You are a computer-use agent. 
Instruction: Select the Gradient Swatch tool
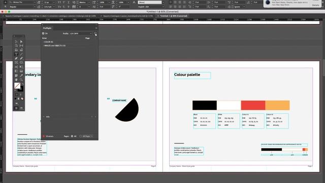[16, 71]
